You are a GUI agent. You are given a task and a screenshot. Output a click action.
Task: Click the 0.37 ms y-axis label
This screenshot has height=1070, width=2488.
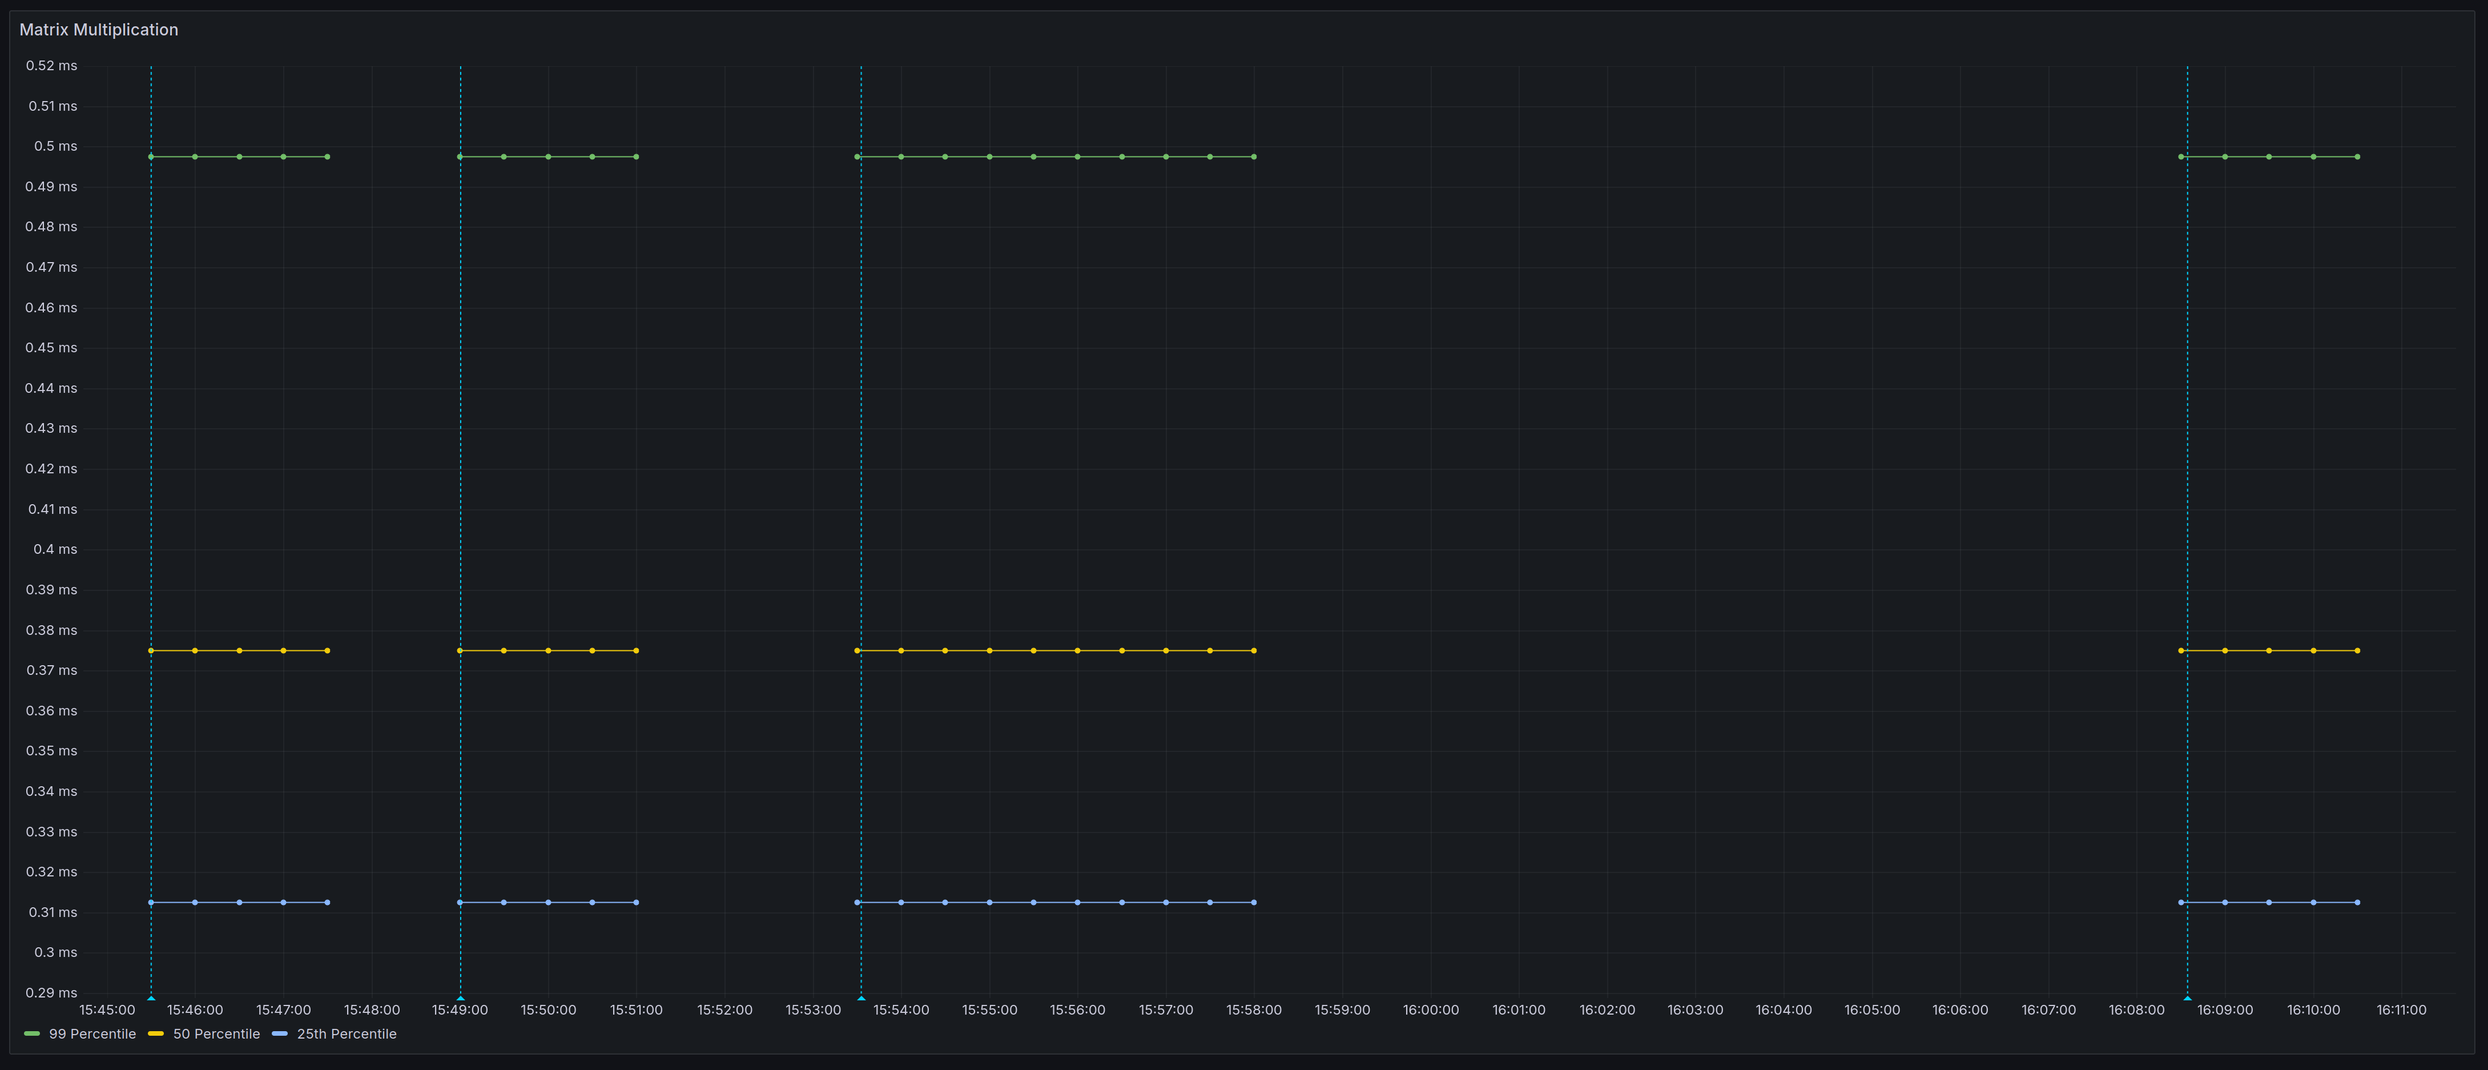click(x=51, y=670)
